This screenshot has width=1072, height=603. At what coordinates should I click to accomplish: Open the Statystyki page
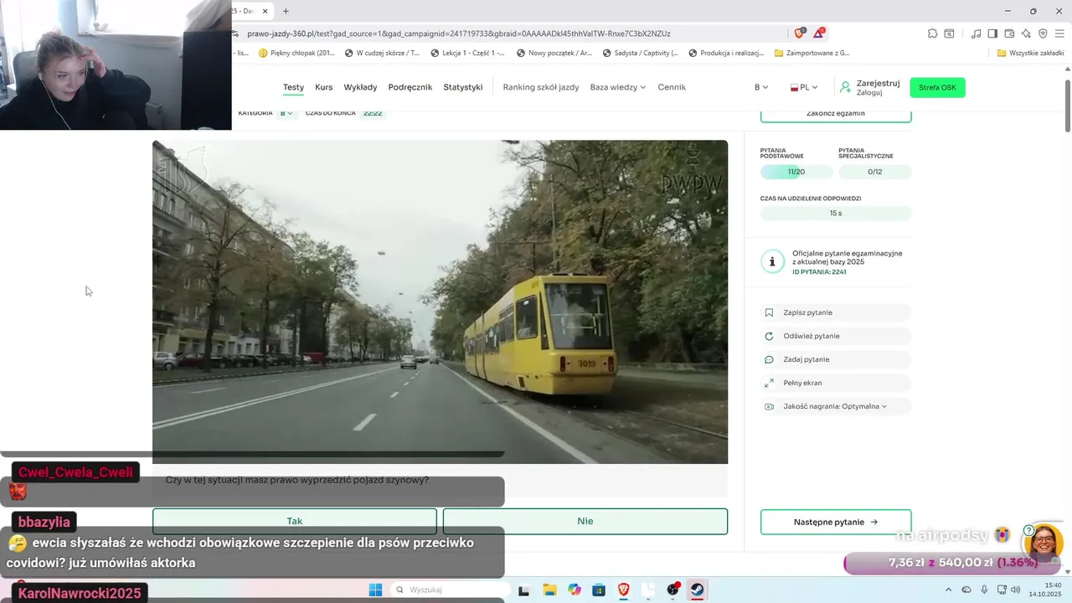point(463,87)
